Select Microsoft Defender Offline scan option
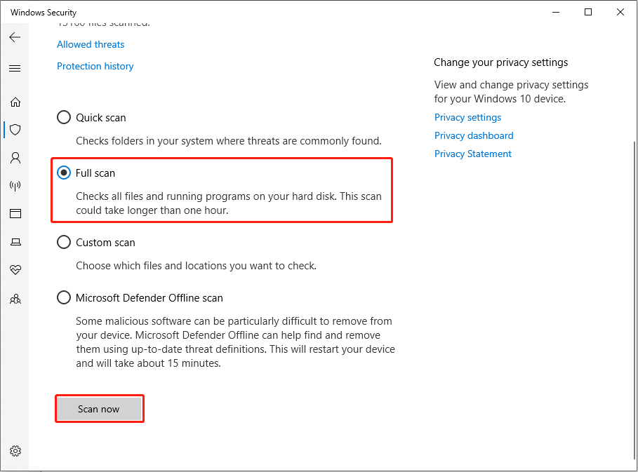 64,297
